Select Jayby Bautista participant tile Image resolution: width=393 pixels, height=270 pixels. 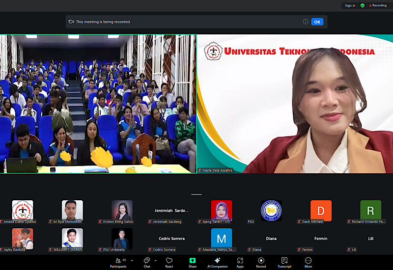23,240
